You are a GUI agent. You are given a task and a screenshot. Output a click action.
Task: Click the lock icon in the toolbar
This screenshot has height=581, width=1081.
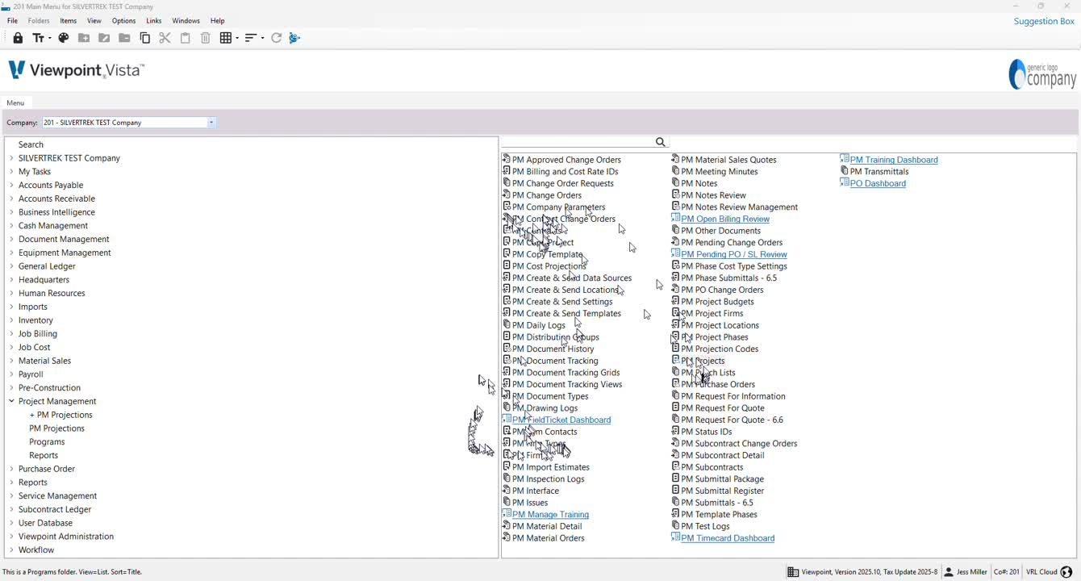coord(18,38)
